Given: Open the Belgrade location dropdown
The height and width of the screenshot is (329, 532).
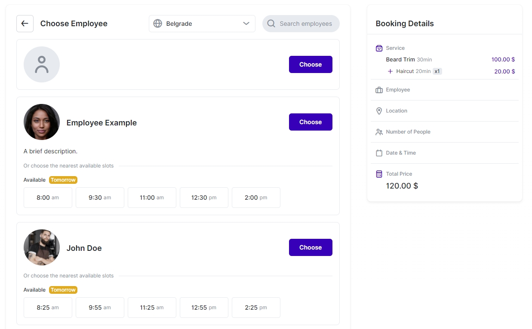Looking at the screenshot, I should pos(201,24).
